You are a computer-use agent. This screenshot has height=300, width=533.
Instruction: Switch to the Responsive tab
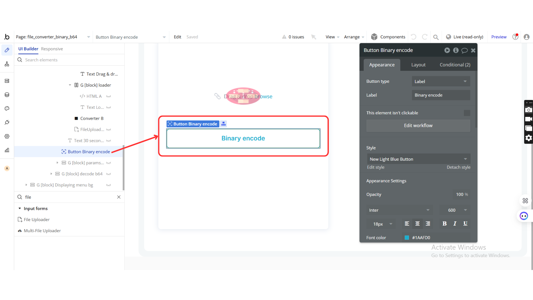(x=52, y=49)
